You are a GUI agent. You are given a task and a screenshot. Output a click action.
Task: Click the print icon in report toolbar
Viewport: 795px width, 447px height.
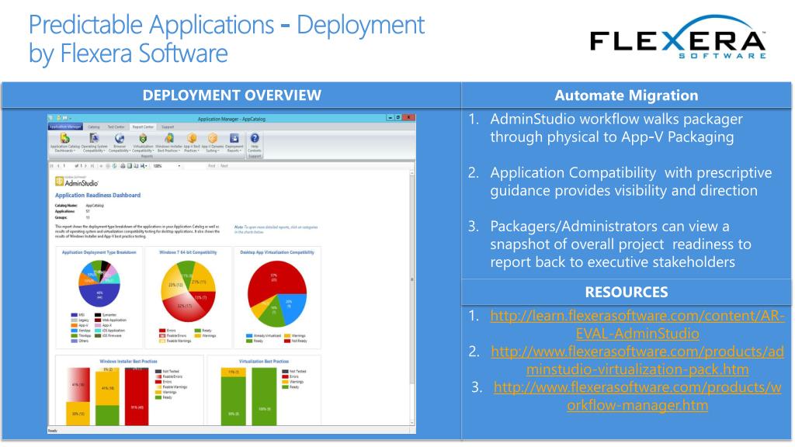[123, 166]
